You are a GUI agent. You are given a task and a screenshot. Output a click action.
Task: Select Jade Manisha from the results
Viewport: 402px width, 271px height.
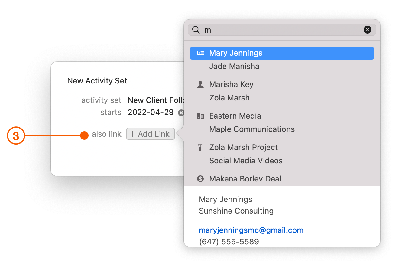pyautogui.click(x=234, y=66)
